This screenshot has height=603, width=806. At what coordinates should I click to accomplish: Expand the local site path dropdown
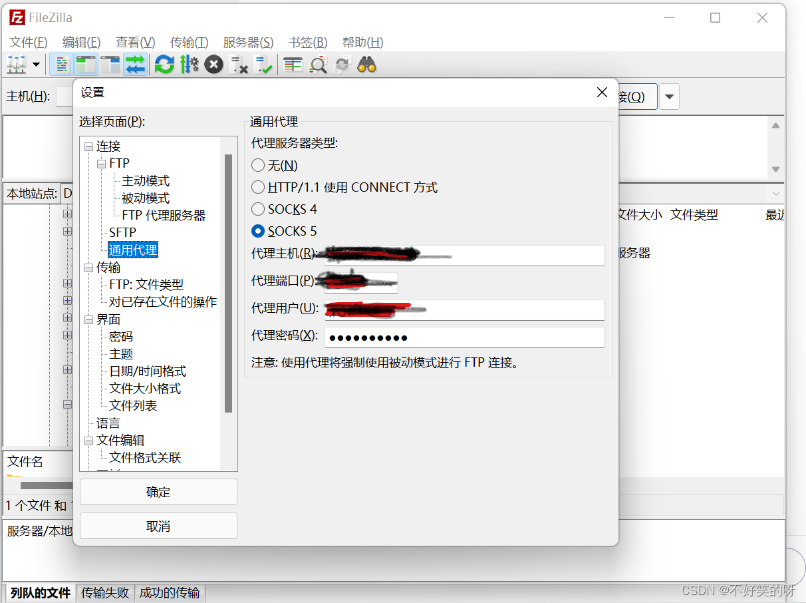tap(775, 194)
